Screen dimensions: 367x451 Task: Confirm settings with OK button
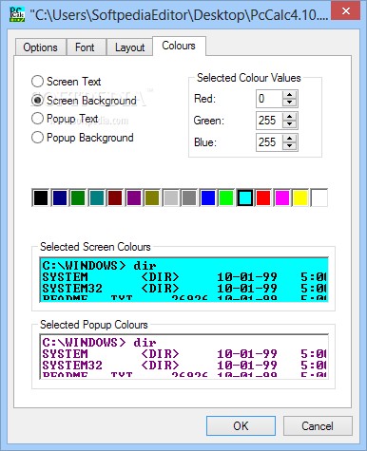point(241,426)
